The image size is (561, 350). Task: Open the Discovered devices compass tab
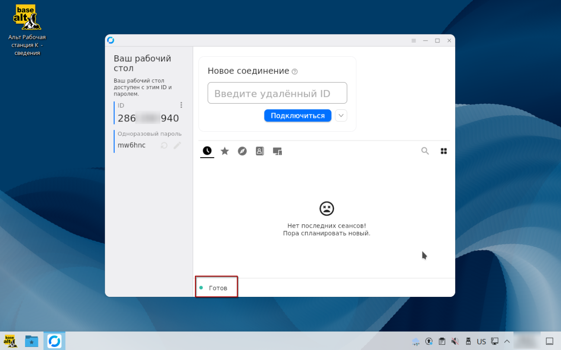point(242,151)
